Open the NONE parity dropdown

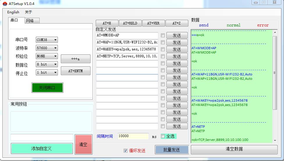(x=47, y=56)
